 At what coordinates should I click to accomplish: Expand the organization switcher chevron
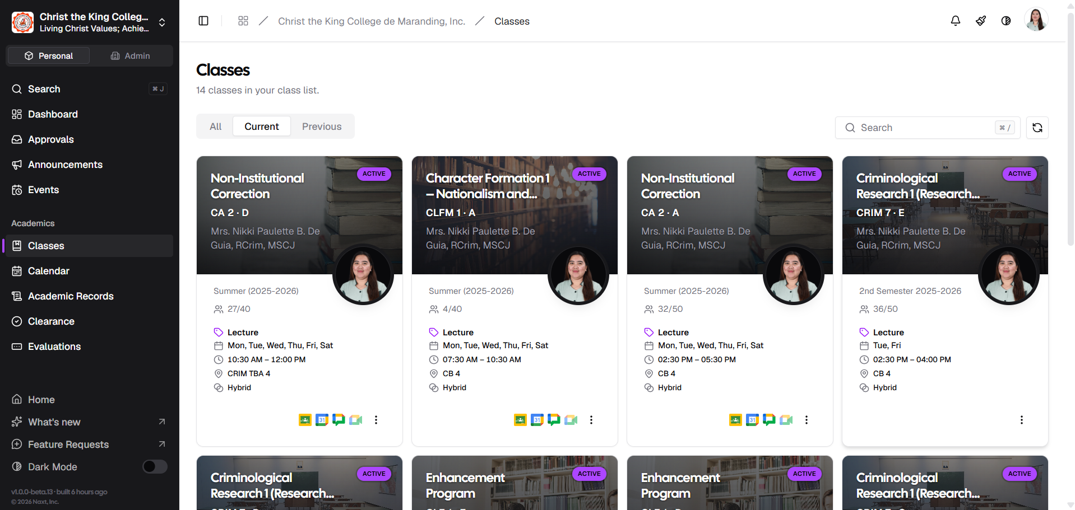(162, 22)
